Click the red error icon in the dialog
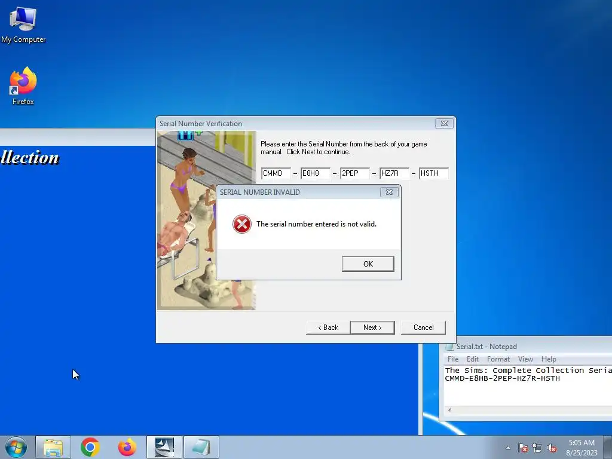The height and width of the screenshot is (459, 612). click(x=242, y=224)
